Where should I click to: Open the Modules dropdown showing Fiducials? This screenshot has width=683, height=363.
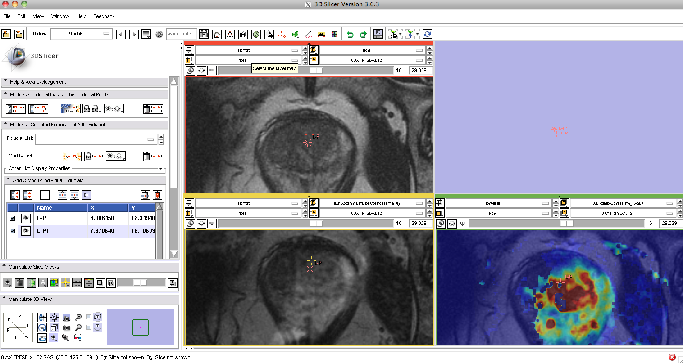pyautogui.click(x=82, y=34)
